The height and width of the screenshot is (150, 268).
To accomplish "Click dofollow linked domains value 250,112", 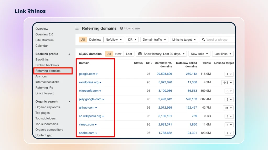I will tap(191, 74).
